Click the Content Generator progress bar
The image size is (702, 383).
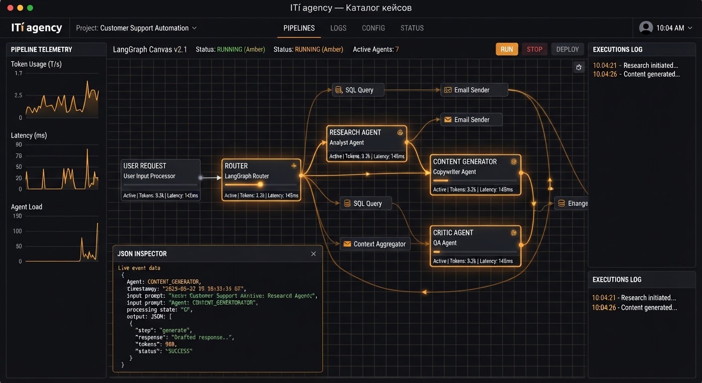[x=475, y=181]
